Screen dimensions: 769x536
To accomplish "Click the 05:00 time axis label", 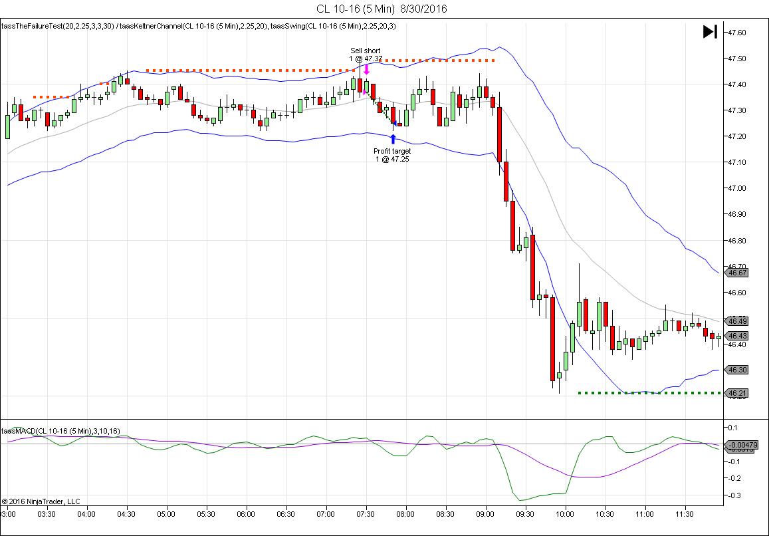I will 166,514.
